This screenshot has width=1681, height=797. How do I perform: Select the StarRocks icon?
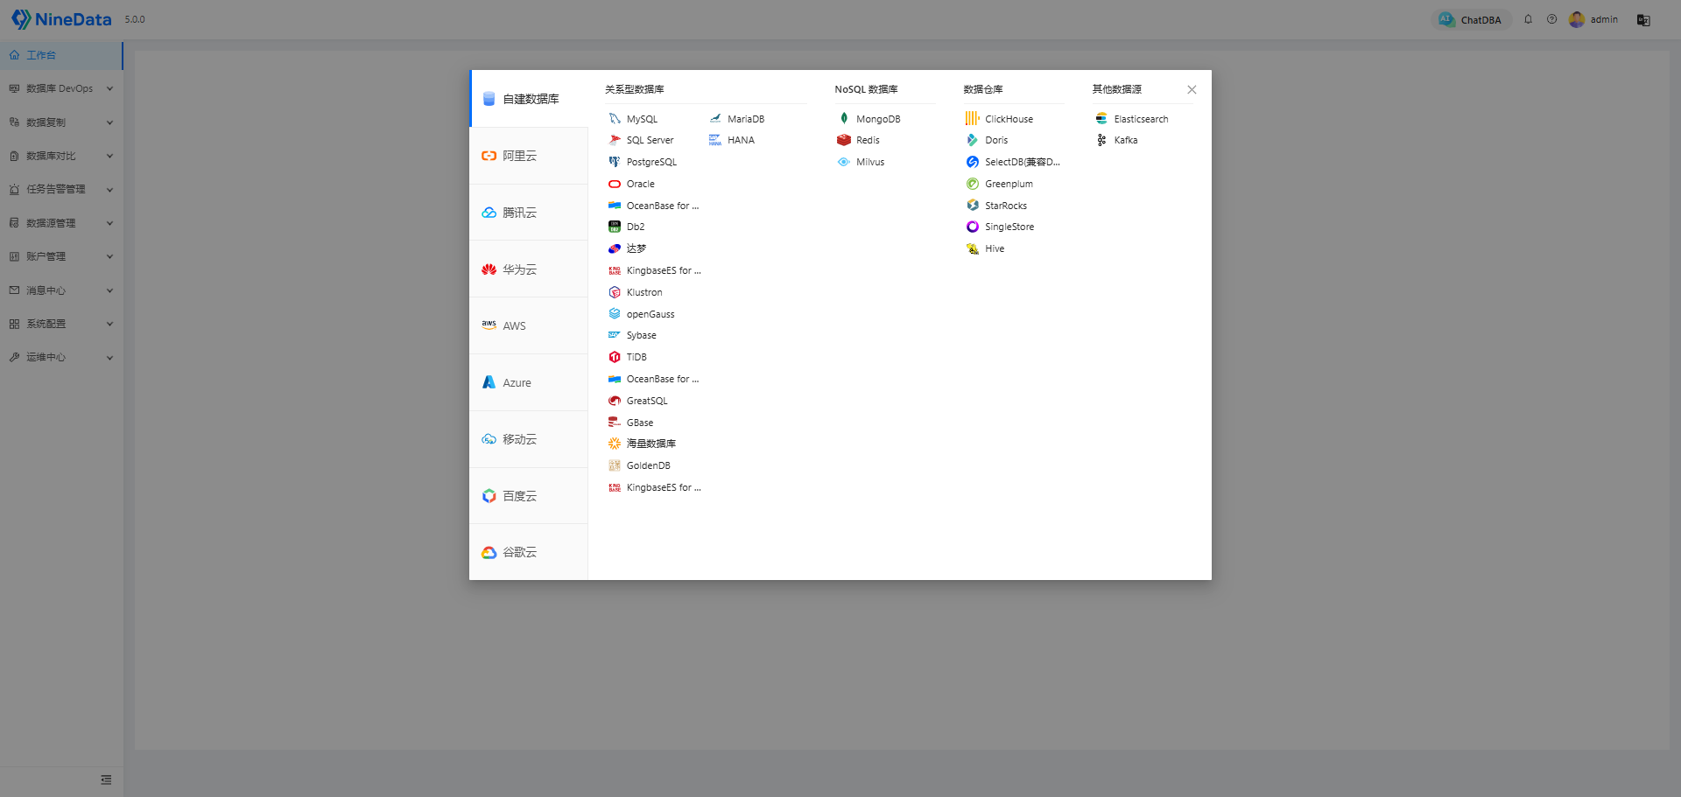point(973,206)
